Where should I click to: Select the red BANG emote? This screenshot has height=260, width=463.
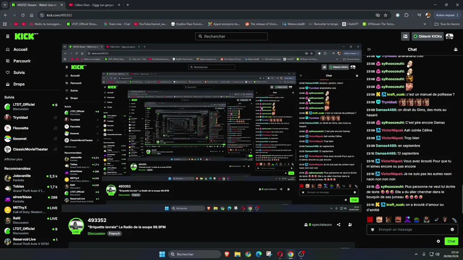370,220
